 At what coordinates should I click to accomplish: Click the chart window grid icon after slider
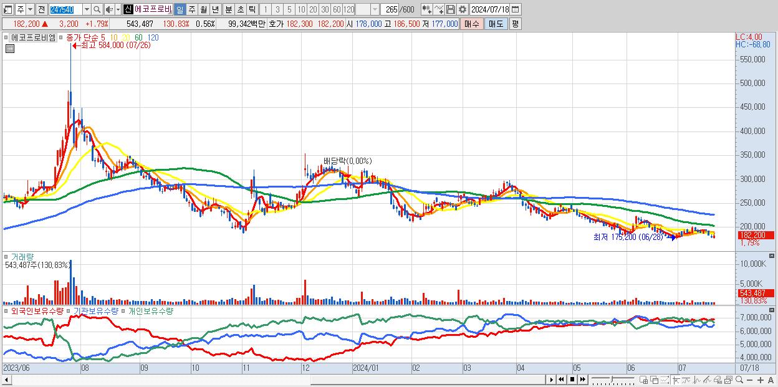(x=643, y=380)
